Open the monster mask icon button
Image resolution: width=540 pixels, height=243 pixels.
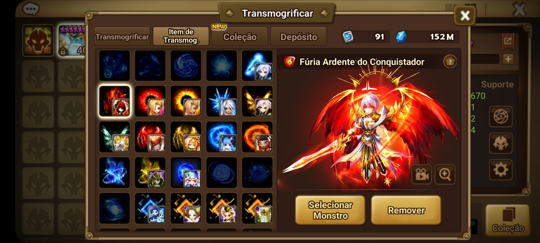(501, 143)
